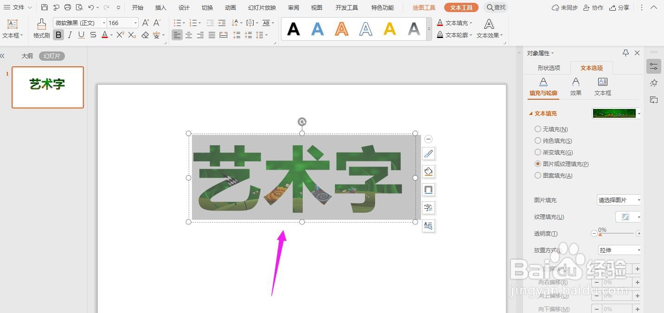Open the Animation (动画) ribbon tab

(230, 7)
